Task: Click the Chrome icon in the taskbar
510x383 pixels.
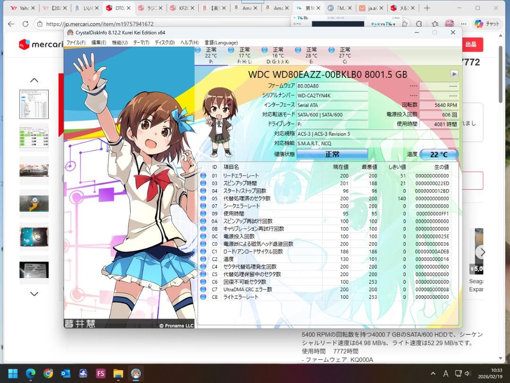Action: [x=48, y=373]
